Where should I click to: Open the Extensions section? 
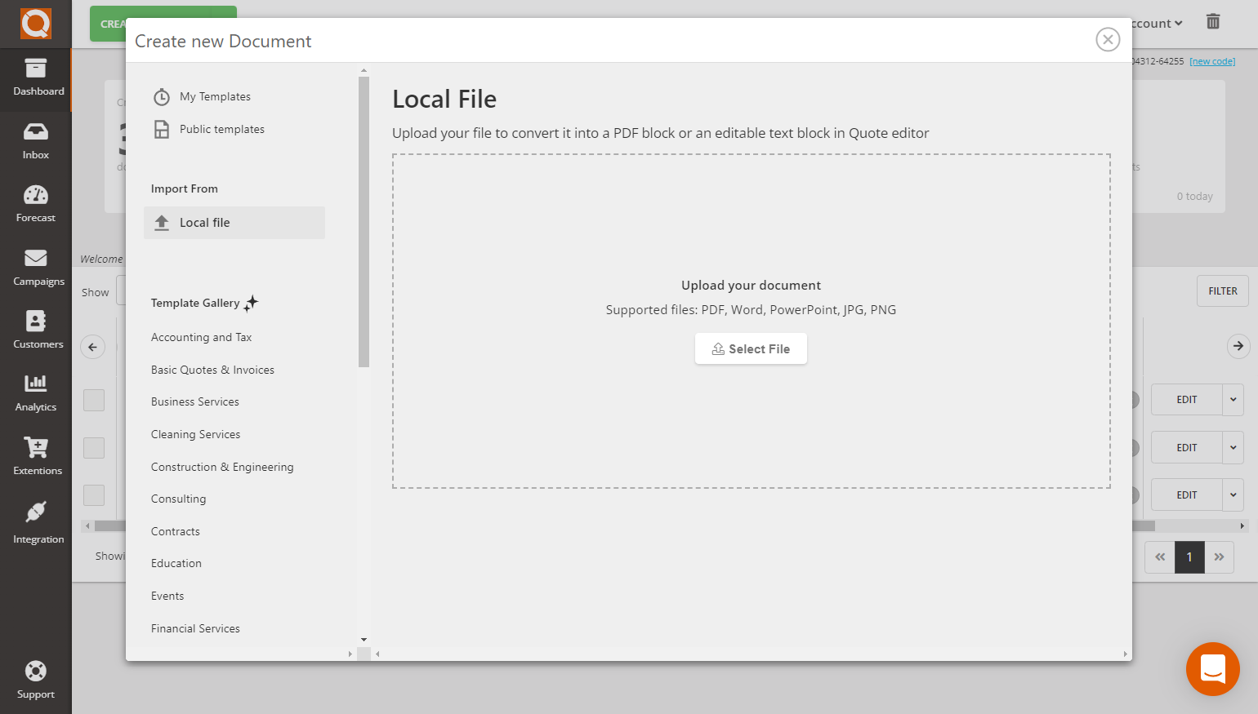pyautogui.click(x=36, y=456)
